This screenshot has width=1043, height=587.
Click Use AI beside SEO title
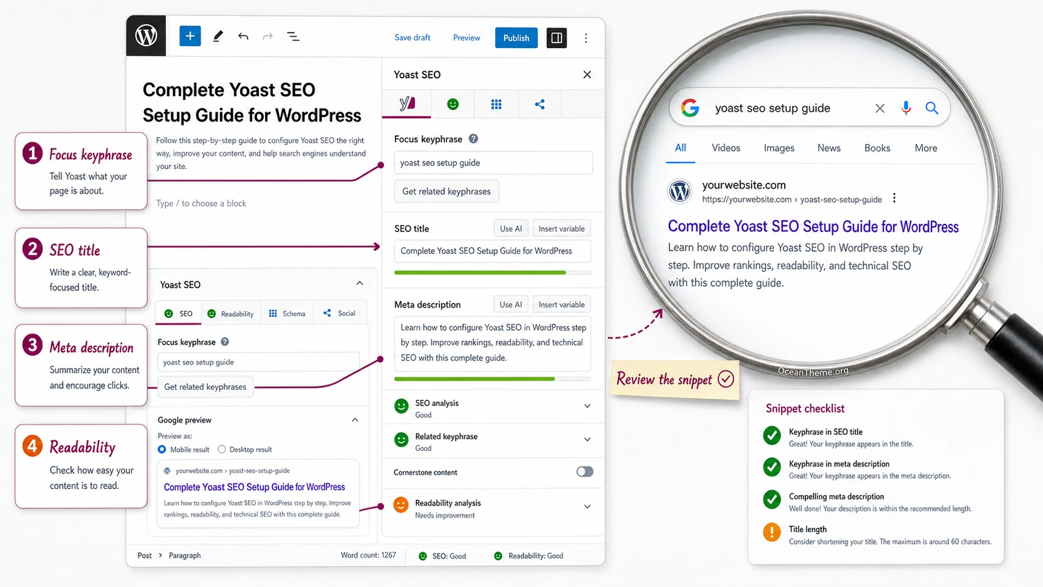click(511, 229)
